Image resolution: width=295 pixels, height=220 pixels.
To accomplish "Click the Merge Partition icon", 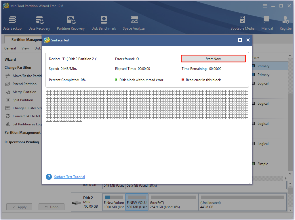I will coord(8,92).
